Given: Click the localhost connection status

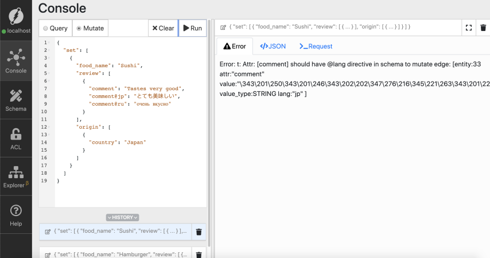Looking at the screenshot, I should coord(16,30).
